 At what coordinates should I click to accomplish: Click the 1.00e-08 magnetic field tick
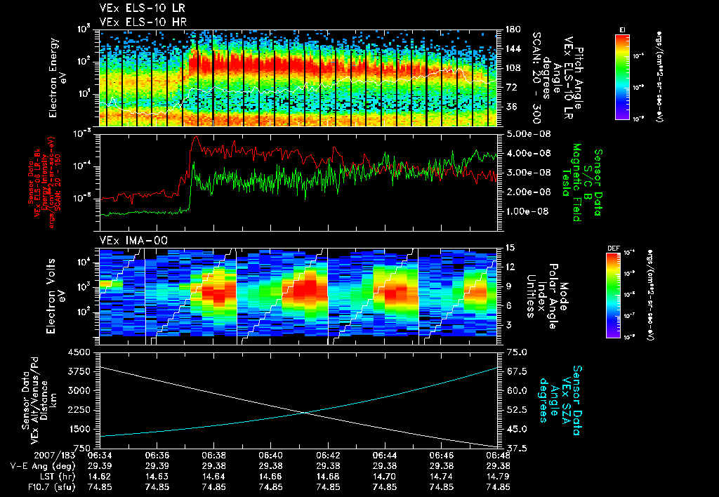pos(528,211)
